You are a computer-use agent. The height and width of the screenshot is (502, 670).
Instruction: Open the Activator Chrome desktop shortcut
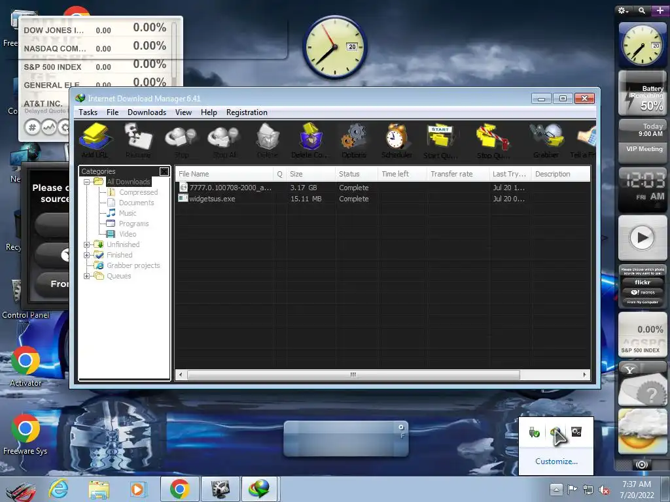tap(26, 366)
